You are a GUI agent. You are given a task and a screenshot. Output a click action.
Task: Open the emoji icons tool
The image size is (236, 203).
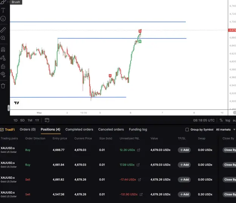click(x=3, y=19)
